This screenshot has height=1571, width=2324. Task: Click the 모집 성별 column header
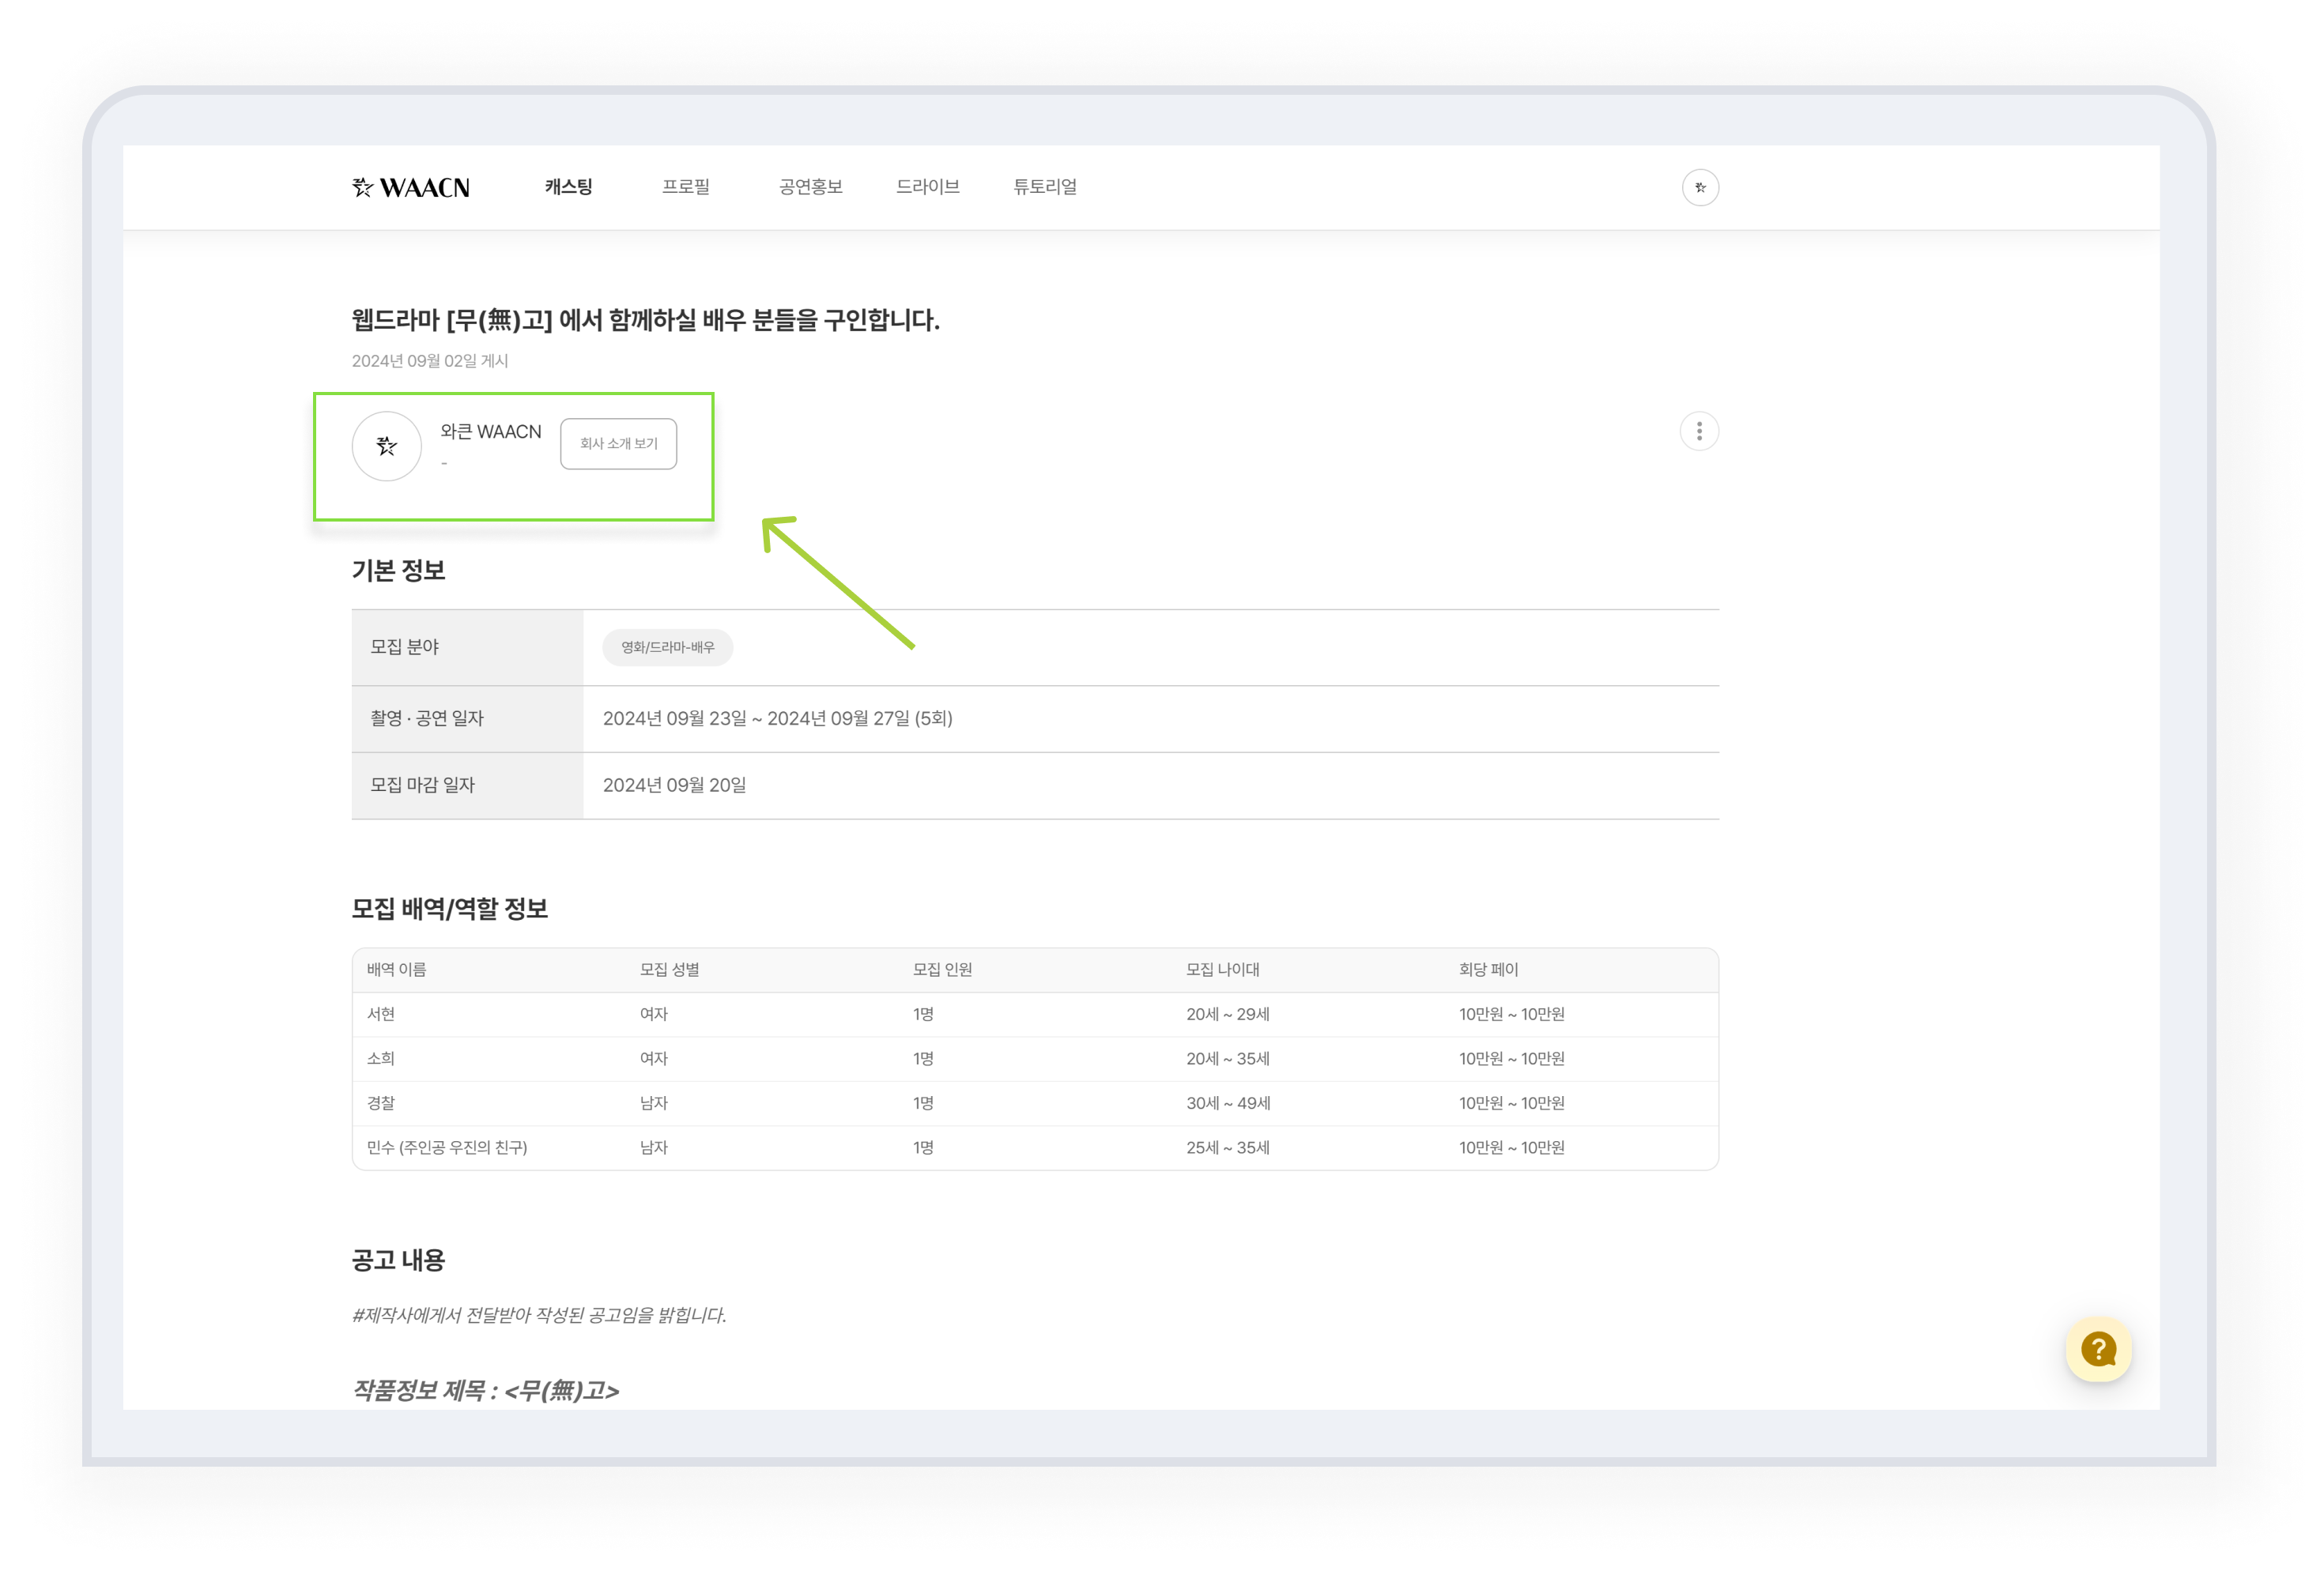click(x=669, y=969)
